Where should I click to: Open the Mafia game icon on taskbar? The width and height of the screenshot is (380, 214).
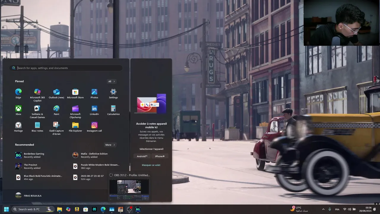[x=121, y=209]
